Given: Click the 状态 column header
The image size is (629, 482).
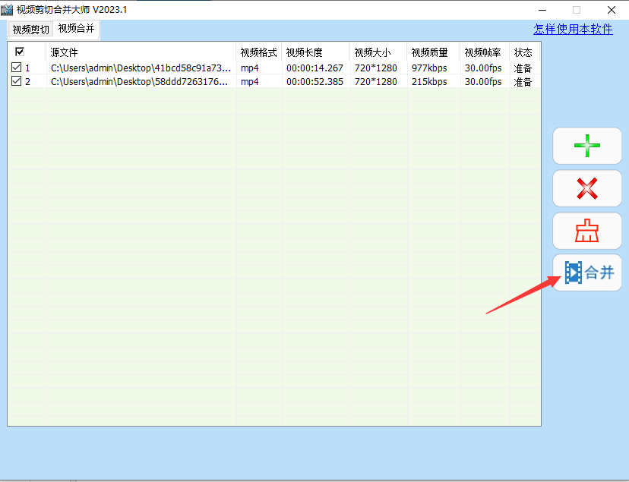Looking at the screenshot, I should (523, 52).
